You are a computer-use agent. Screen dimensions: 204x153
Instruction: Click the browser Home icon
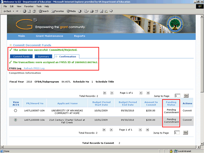(x=34, y=11)
